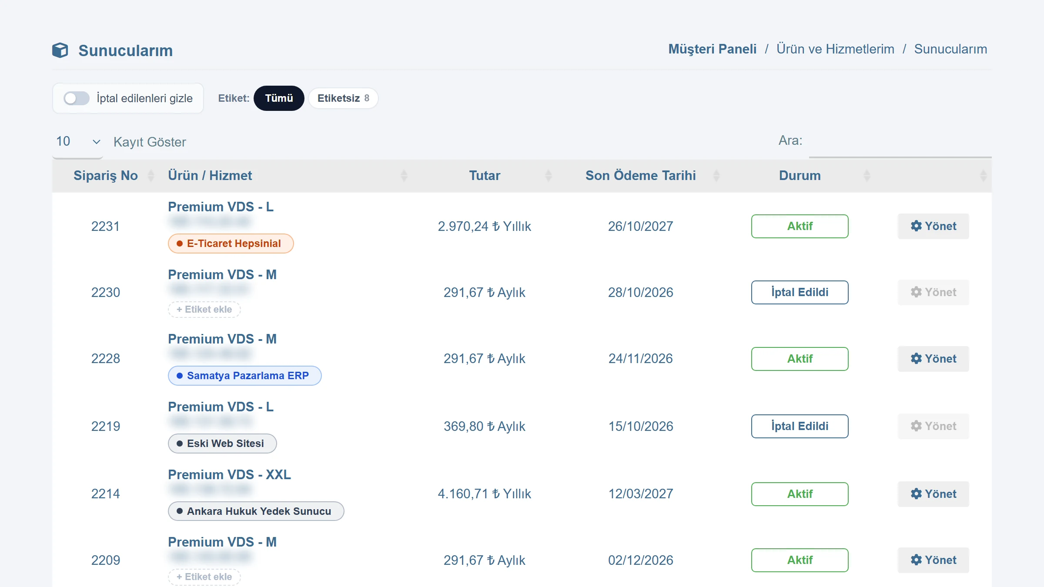Image resolution: width=1044 pixels, height=587 pixels.
Task: Open Müşteri Paneli breadcrumb link
Action: (x=712, y=49)
